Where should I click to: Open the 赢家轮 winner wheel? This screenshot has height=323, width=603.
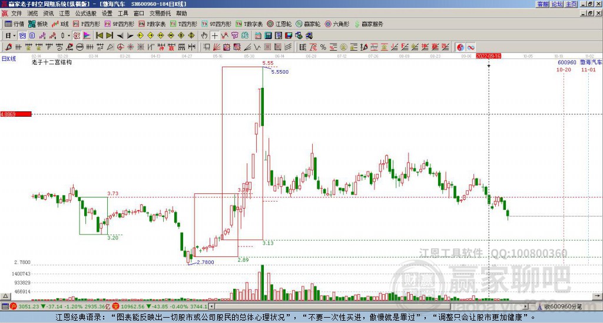(309, 24)
